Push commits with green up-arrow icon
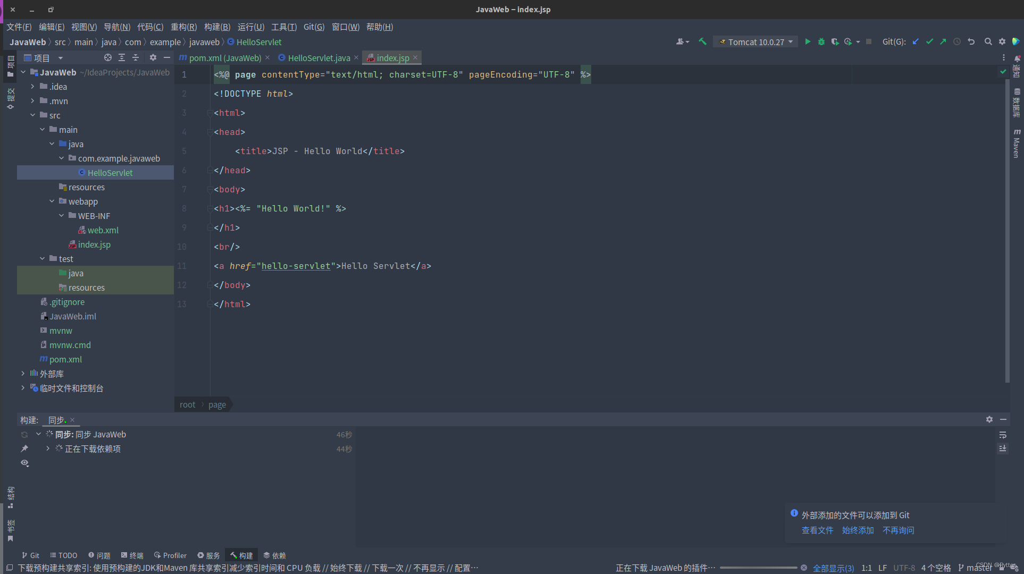This screenshot has height=574, width=1024. point(943,42)
